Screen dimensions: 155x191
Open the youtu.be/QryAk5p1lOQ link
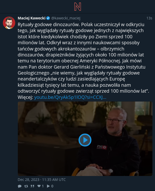[x=70, y=97]
